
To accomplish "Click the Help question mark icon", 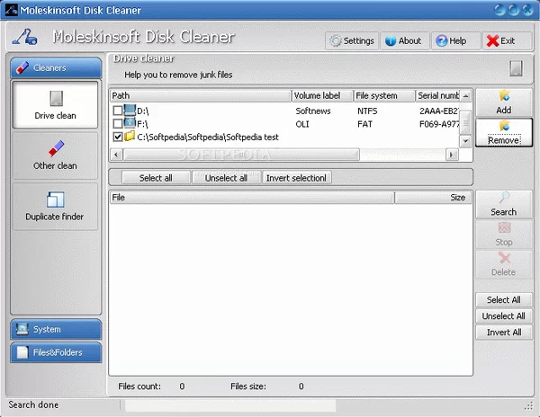I will pos(442,41).
